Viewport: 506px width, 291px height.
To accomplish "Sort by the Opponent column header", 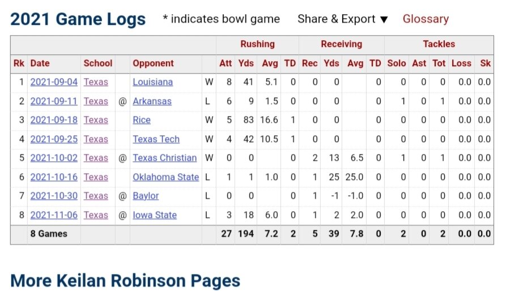I will click(153, 63).
